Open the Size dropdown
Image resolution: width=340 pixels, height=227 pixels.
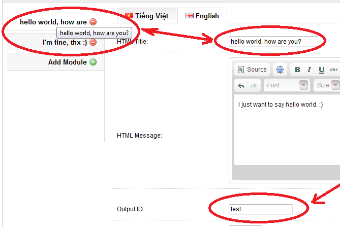(x=327, y=85)
